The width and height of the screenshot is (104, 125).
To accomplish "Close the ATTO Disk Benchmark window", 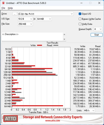I will pos(99,3).
